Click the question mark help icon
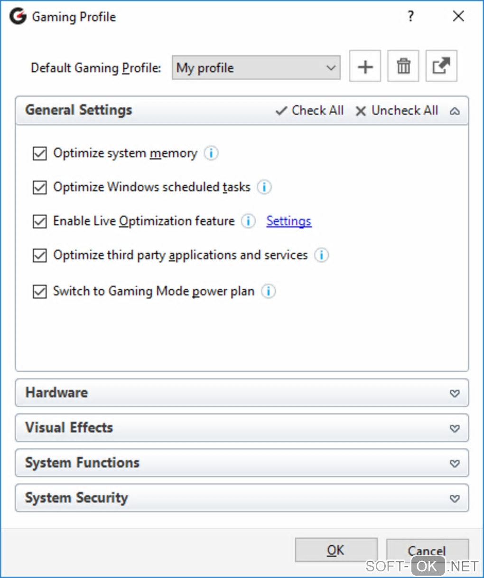Image resolution: width=484 pixels, height=578 pixels. tap(411, 17)
